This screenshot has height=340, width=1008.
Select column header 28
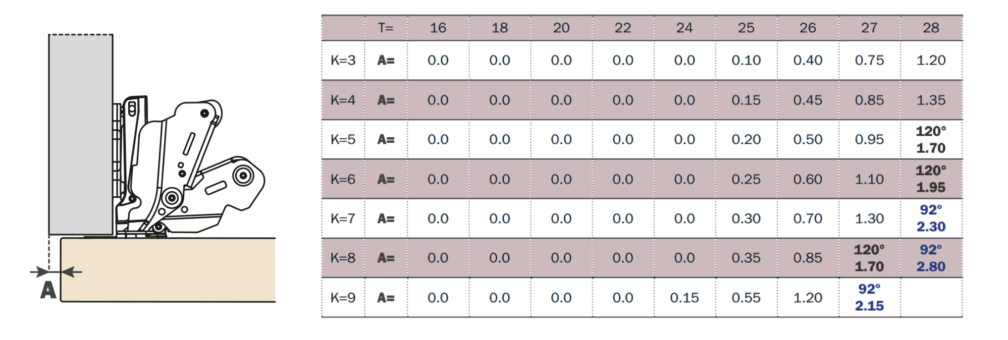click(931, 28)
